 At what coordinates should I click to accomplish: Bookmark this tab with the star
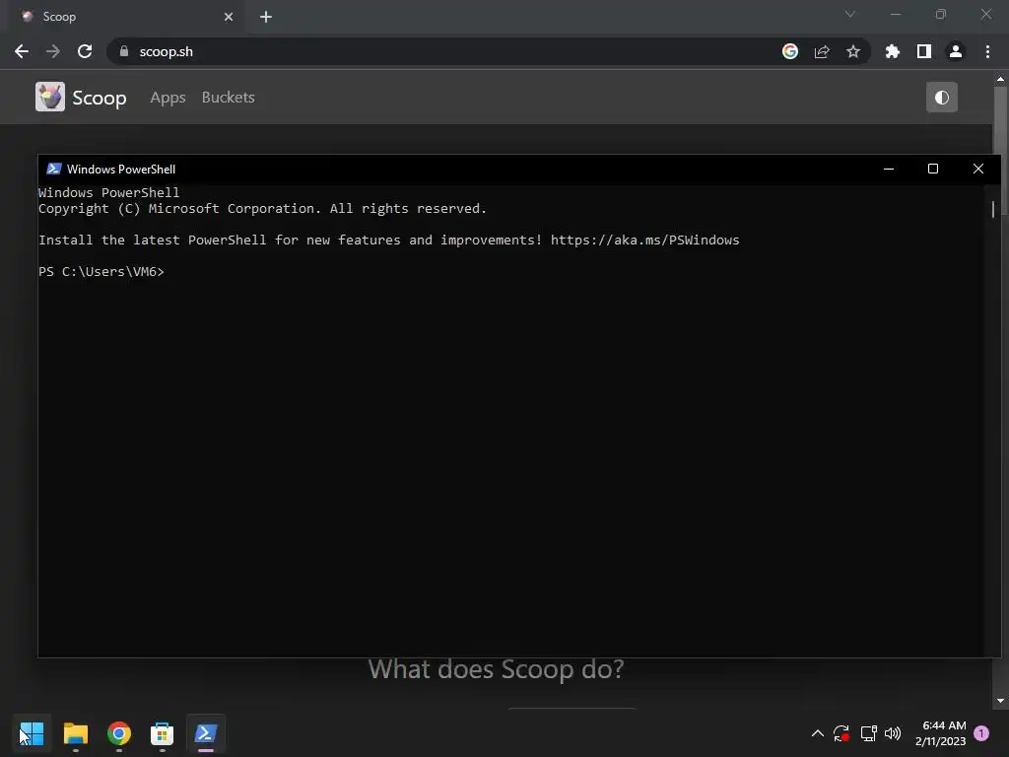(x=853, y=51)
